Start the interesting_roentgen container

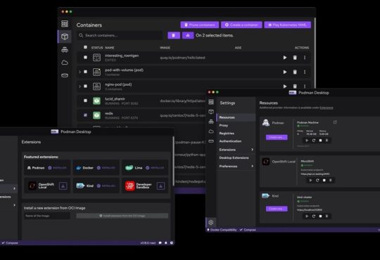coord(285,58)
